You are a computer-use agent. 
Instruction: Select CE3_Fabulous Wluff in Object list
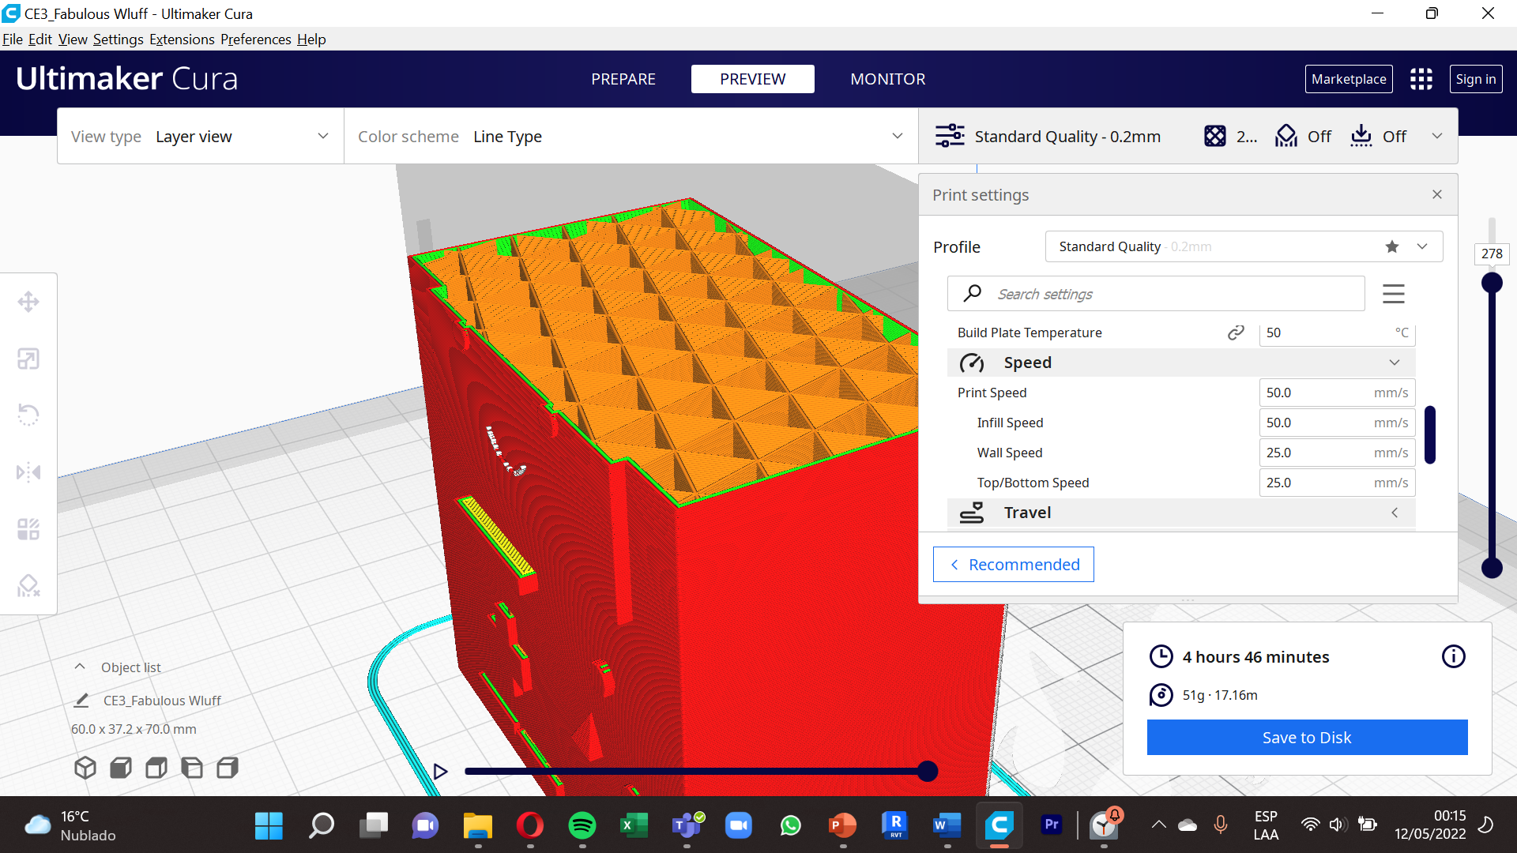click(162, 701)
